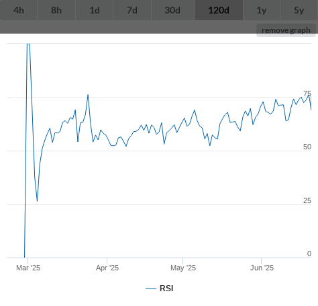Click the 75 y-axis gridline label
This screenshot has height=306, width=318.
(307, 93)
